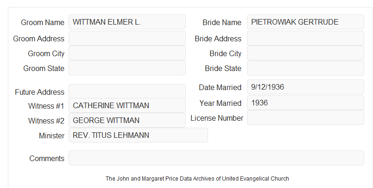This screenshot has width=373, height=188.
Task: Click the Groom Name label
Action: point(43,22)
